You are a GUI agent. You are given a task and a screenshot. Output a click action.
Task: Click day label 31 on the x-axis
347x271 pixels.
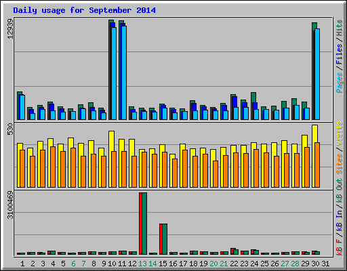point(325,264)
